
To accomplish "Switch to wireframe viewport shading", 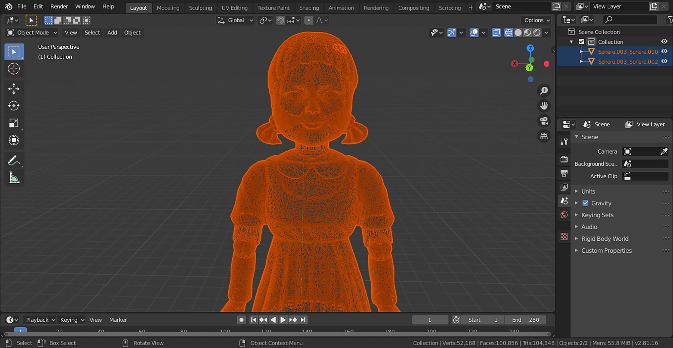I will pos(508,33).
